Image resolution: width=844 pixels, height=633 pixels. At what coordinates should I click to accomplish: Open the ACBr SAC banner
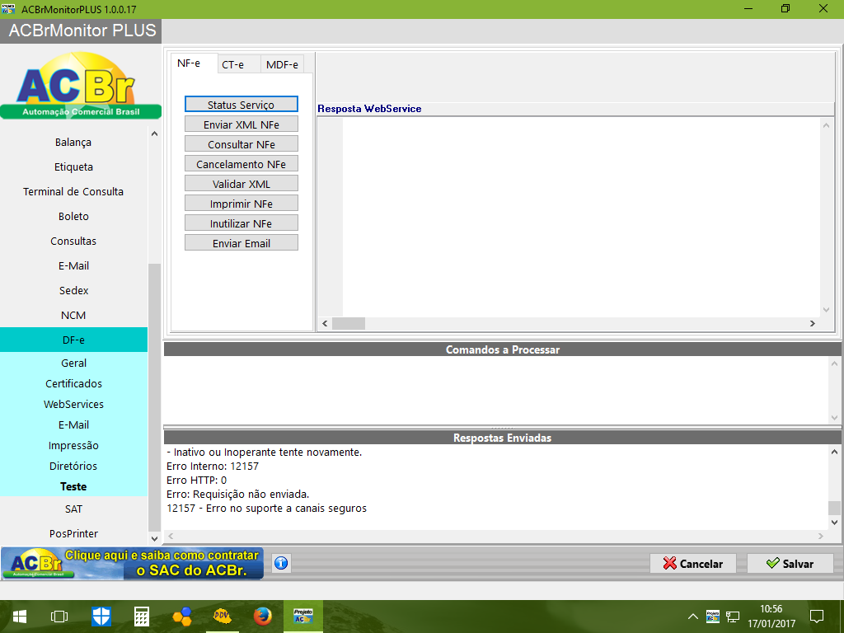[x=133, y=563]
